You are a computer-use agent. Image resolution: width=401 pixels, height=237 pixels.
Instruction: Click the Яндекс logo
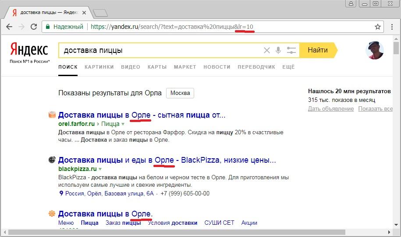click(29, 49)
